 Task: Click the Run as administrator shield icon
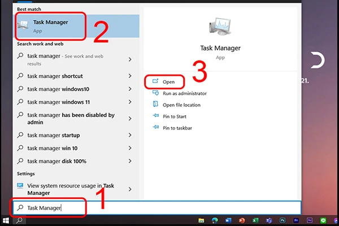(156, 93)
